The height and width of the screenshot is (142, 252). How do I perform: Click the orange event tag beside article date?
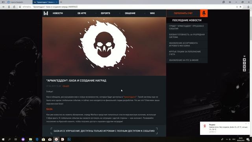(x=66, y=86)
